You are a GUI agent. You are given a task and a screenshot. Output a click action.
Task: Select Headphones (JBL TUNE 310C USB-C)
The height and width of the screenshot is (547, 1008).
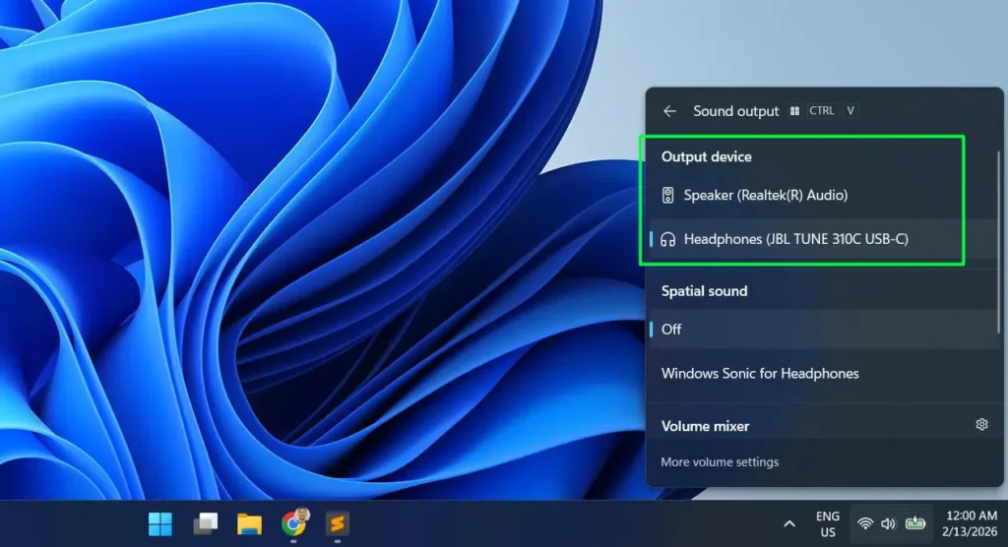click(x=823, y=239)
